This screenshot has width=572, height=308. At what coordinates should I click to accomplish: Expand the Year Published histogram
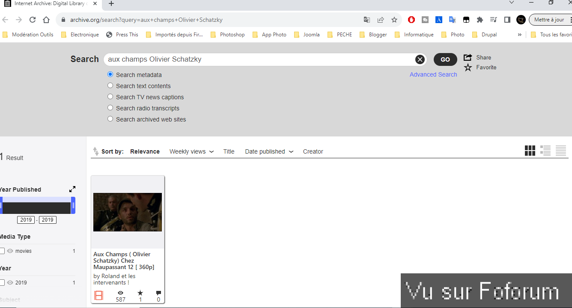[72, 189]
